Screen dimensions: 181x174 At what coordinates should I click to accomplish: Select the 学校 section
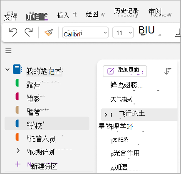pos(47,123)
